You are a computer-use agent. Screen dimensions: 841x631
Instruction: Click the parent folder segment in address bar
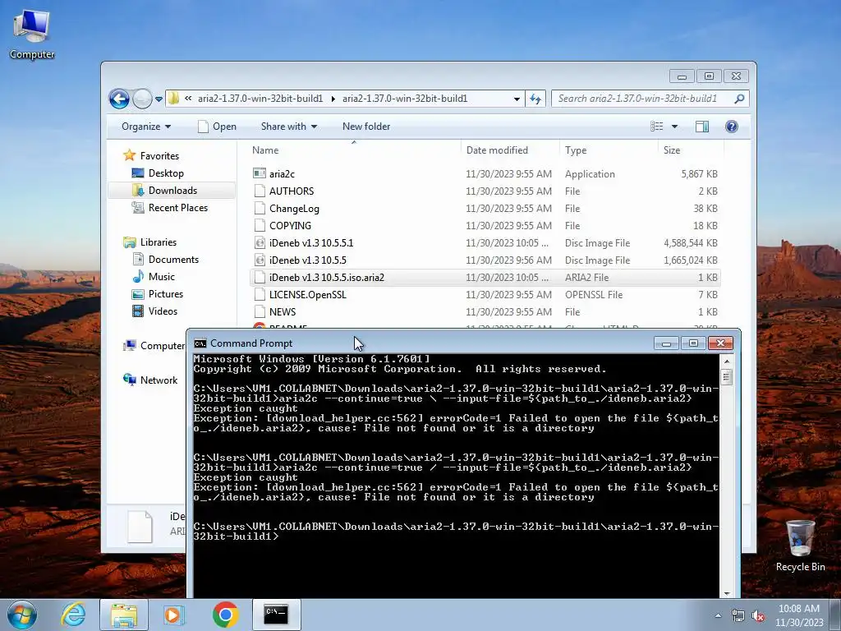click(260, 99)
